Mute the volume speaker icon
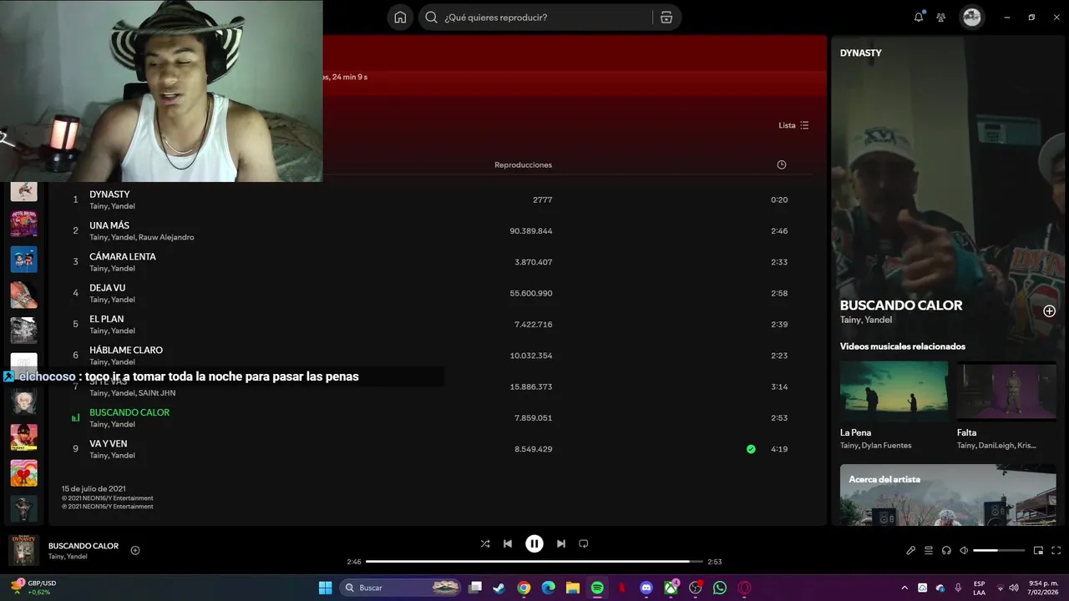The height and width of the screenshot is (601, 1069). click(964, 550)
